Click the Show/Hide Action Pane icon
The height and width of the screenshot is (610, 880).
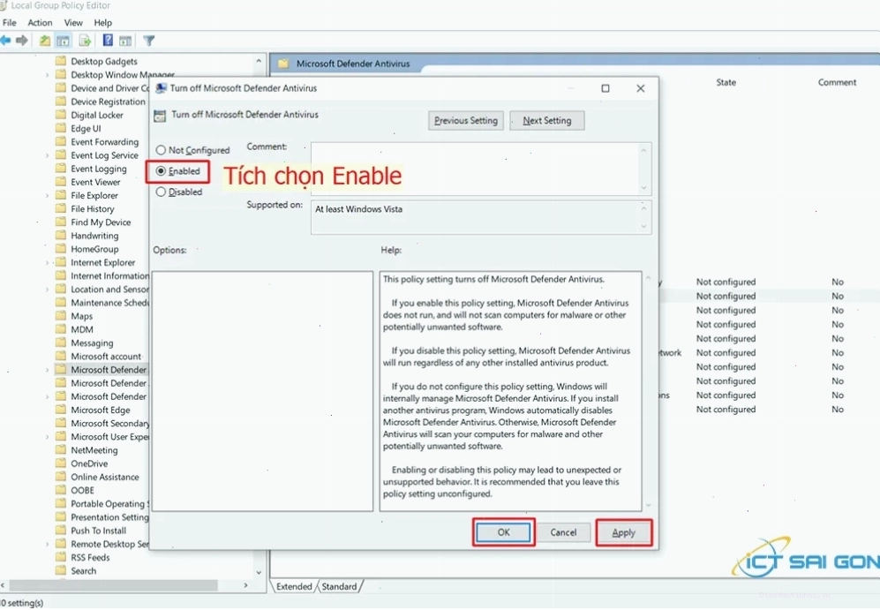(125, 41)
